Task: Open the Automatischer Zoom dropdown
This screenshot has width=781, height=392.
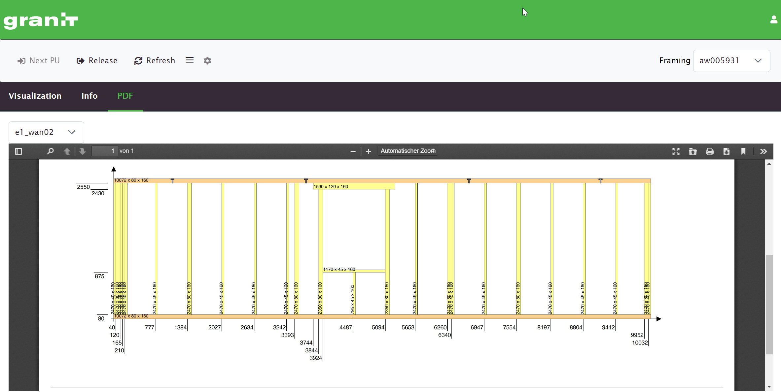Action: coord(408,151)
